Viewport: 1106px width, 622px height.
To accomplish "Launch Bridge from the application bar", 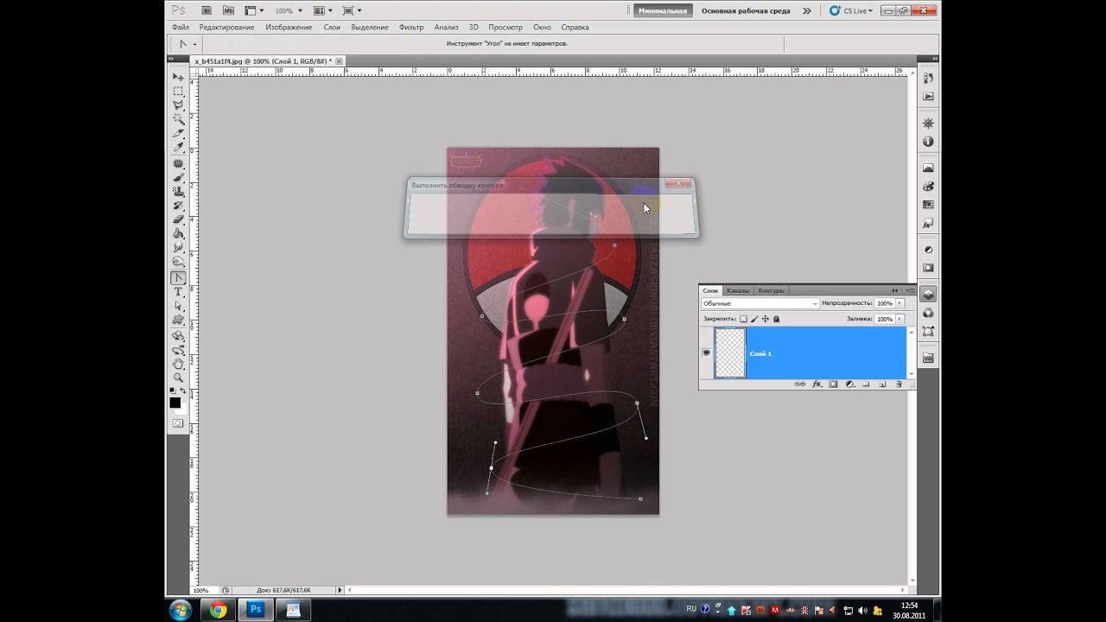I will click(x=206, y=10).
